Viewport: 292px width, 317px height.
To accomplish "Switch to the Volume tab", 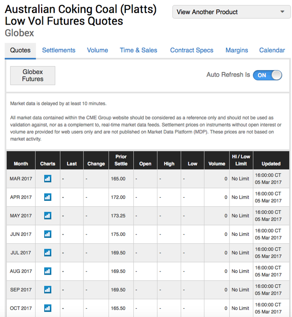I will point(97,50).
